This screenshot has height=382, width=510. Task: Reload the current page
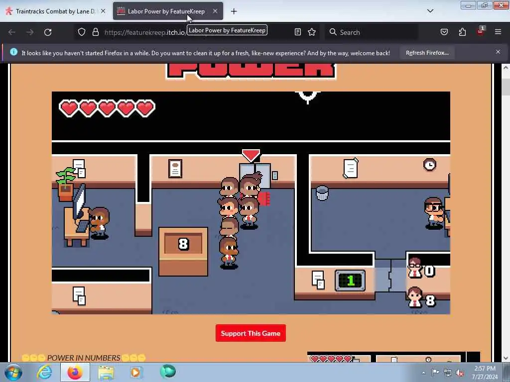pyautogui.click(x=48, y=32)
